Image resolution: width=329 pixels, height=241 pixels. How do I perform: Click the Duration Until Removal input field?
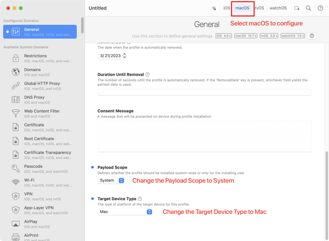click(x=204, y=92)
